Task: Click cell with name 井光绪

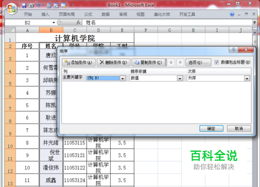Action: pyautogui.click(x=51, y=143)
